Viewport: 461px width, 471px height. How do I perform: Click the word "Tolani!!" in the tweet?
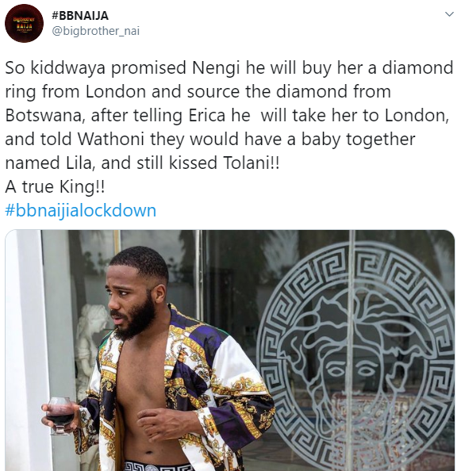point(252,163)
